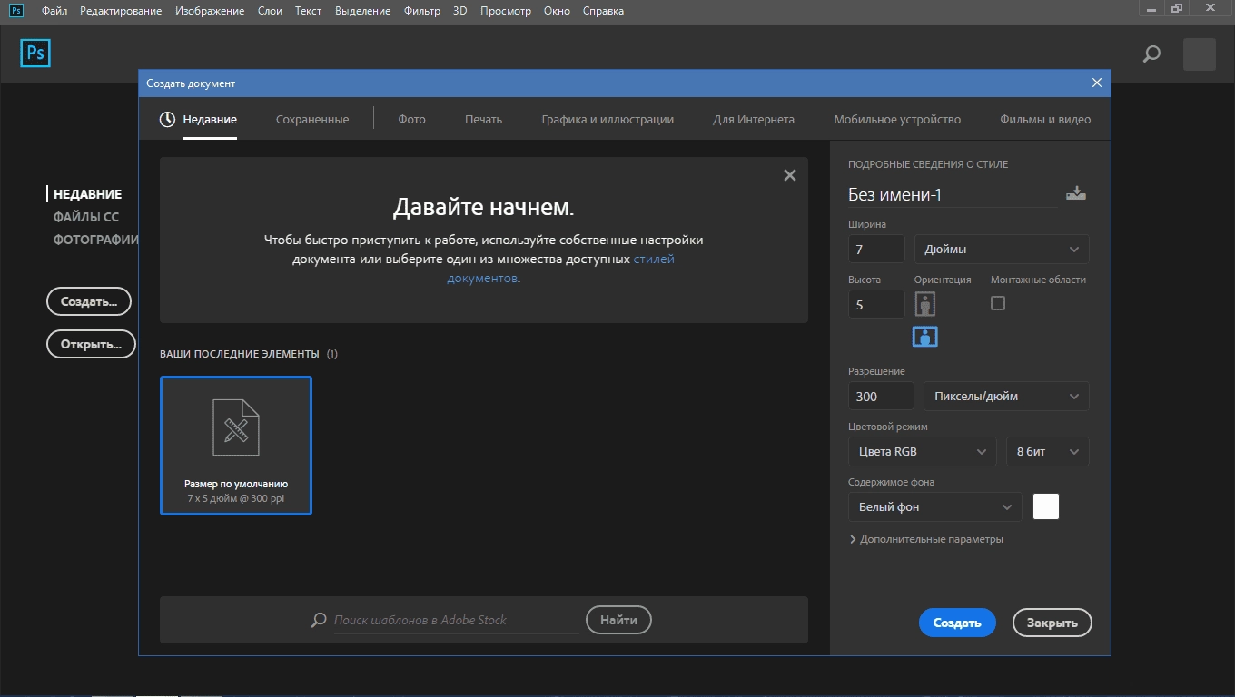Click the Открыть... button on start screen
Screen dimensions: 1235x697
91,344
